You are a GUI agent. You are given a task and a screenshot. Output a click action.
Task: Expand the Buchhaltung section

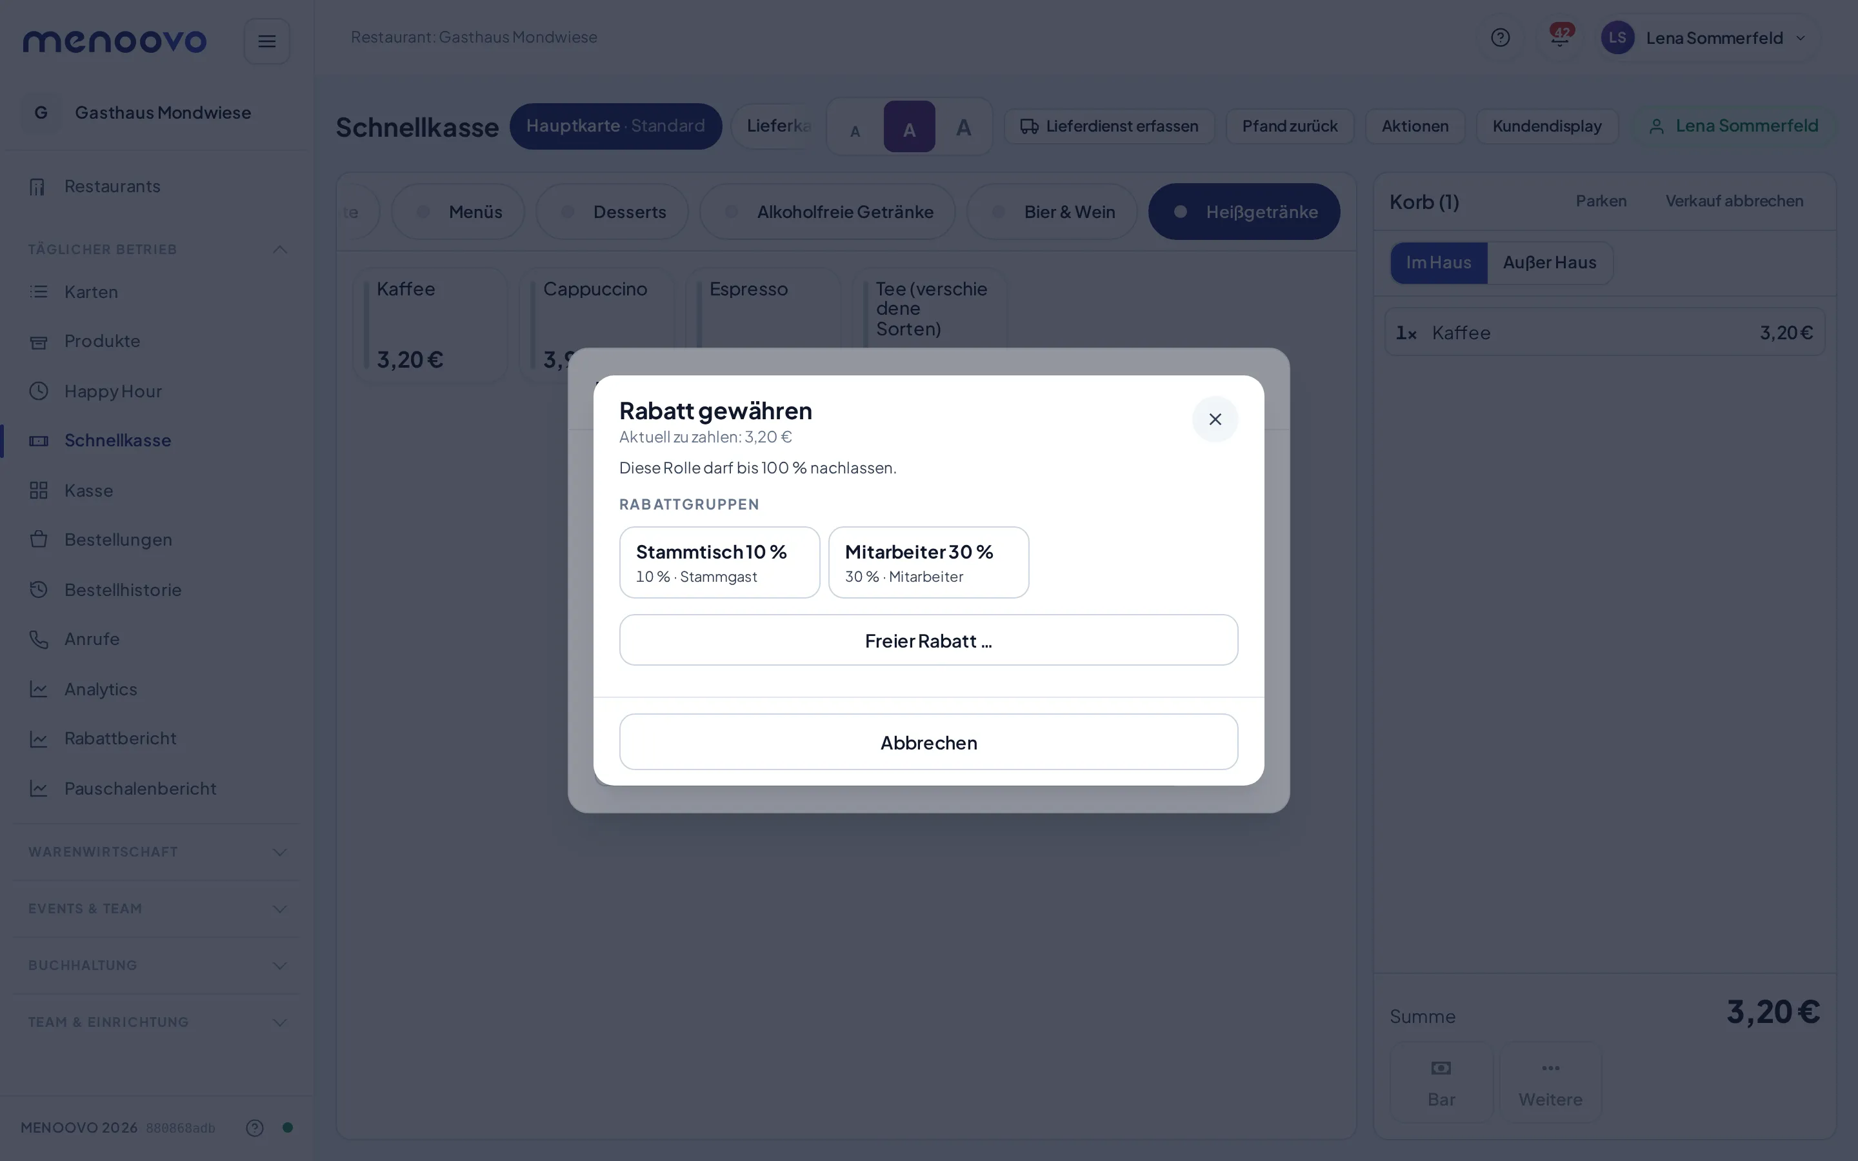coord(157,965)
